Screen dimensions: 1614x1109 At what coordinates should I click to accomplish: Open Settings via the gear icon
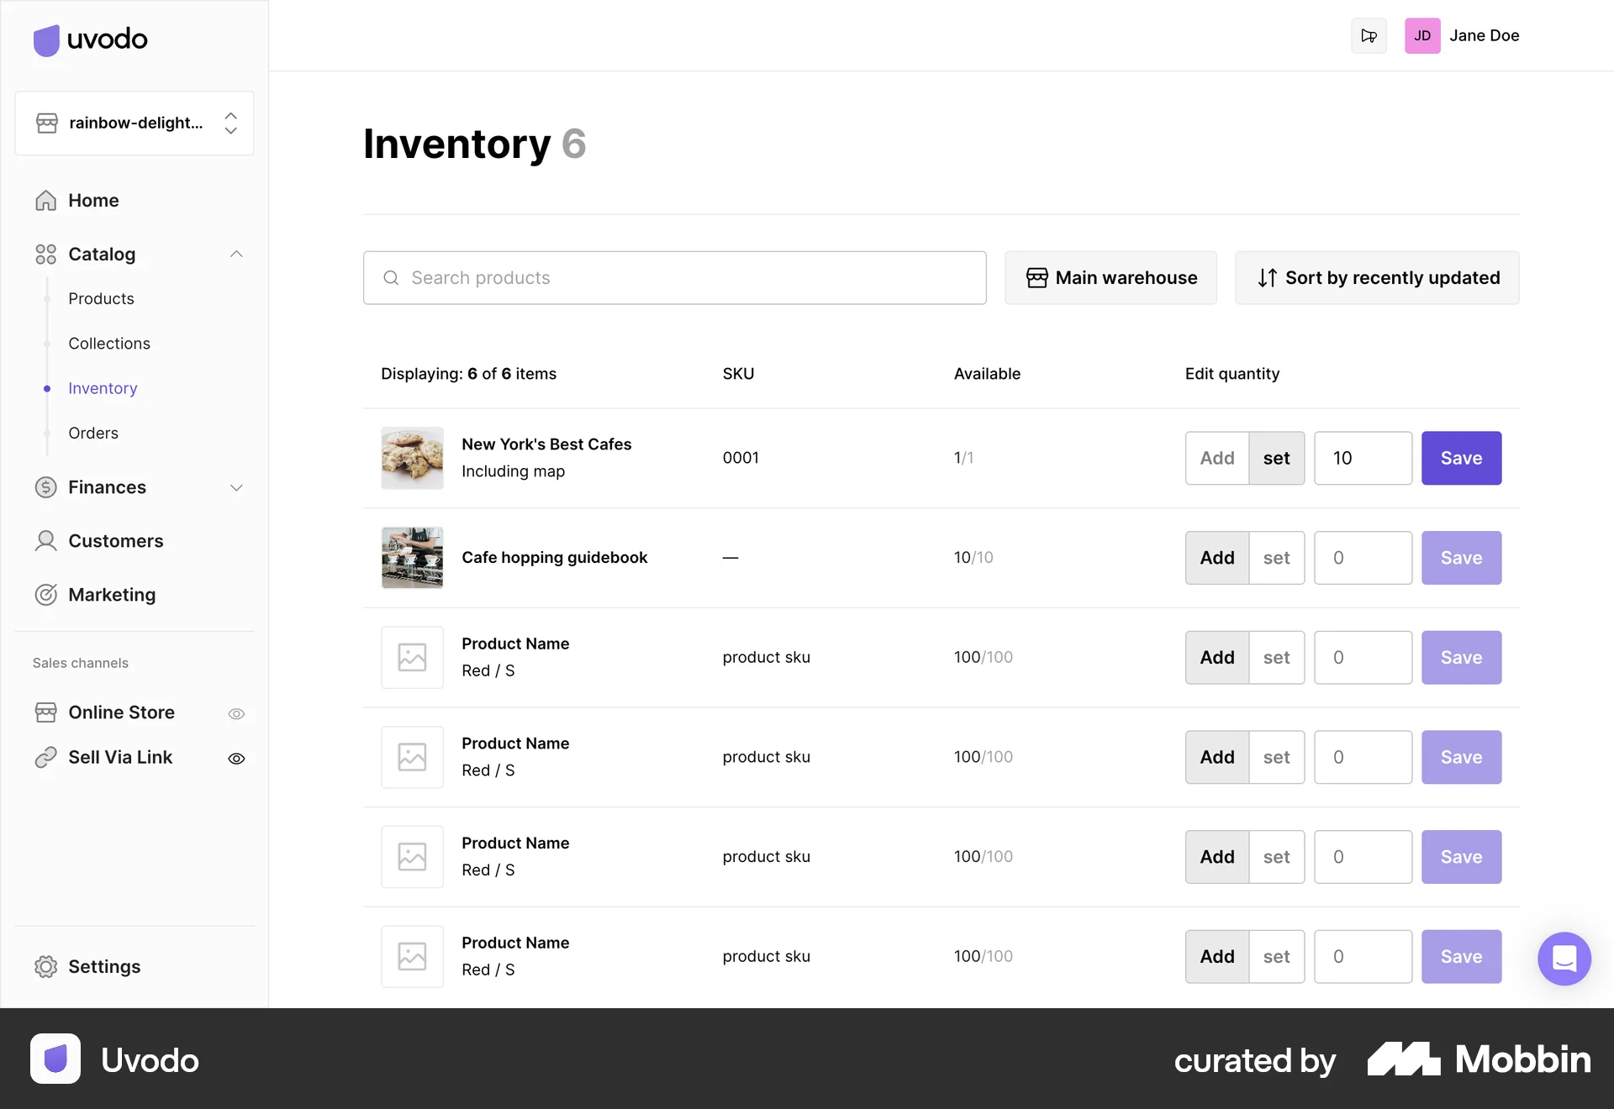[46, 966]
